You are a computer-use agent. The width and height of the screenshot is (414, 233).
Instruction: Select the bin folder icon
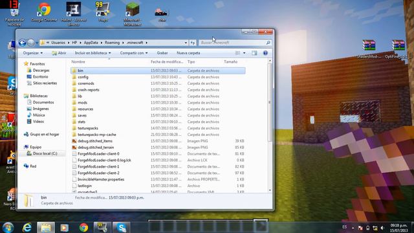74,71
